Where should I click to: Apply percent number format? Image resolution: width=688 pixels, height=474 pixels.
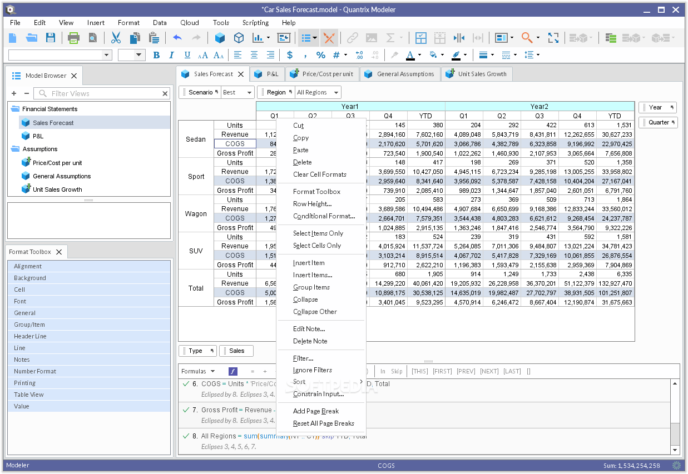click(321, 55)
